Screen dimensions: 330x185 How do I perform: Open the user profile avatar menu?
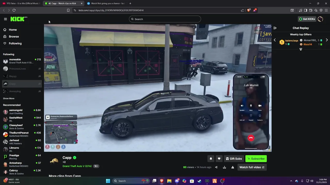pyautogui.click(x=320, y=19)
